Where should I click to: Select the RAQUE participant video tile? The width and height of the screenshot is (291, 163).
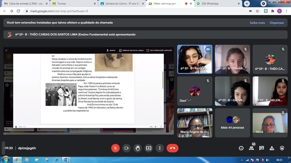(x=195, y=59)
